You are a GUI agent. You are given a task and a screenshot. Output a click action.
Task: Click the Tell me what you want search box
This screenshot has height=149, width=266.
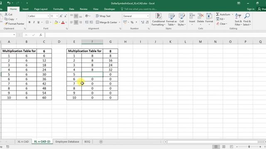pyautogui.click(x=139, y=9)
